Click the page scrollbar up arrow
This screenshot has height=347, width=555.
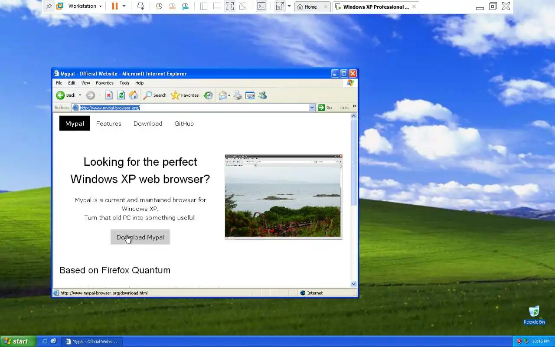[x=353, y=116]
